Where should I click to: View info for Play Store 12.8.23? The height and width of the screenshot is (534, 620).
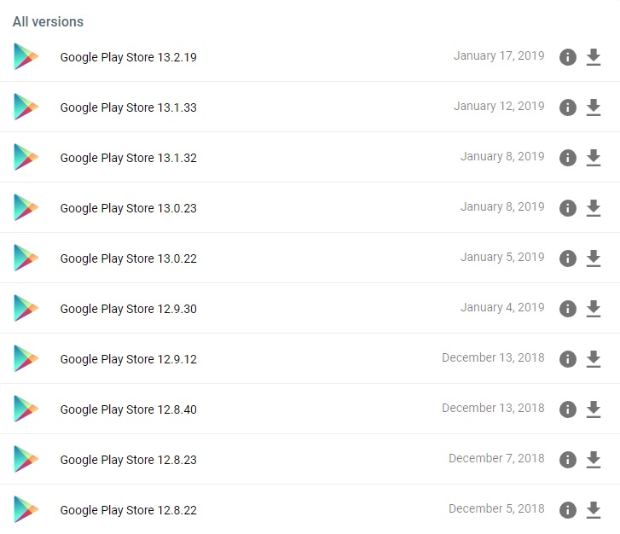[567, 460]
